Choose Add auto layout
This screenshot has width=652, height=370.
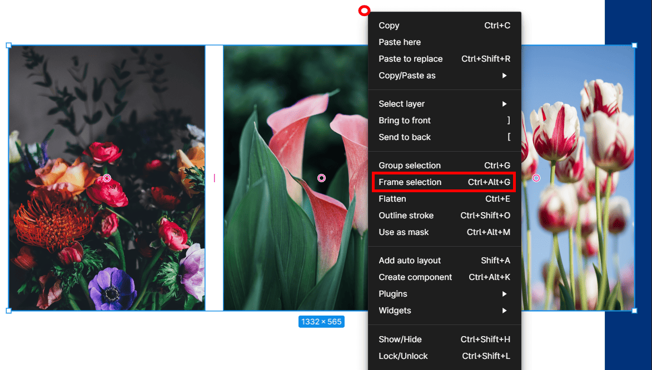click(445, 260)
